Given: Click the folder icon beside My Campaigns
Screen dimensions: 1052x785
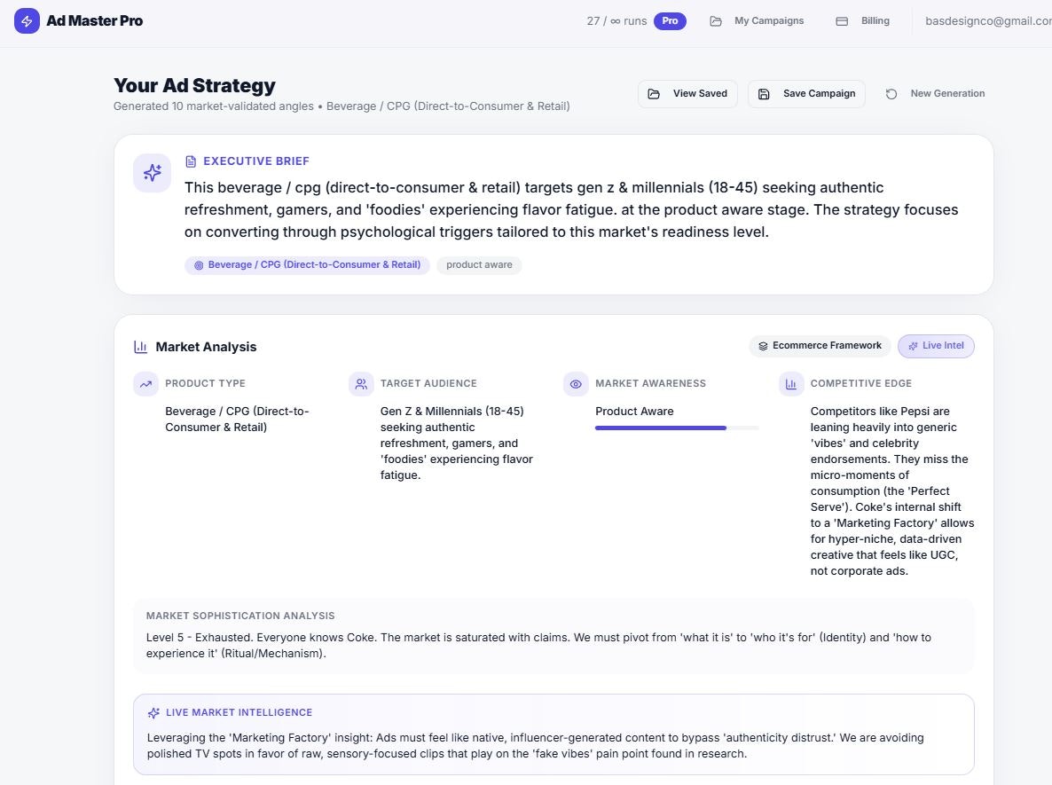Looking at the screenshot, I should (x=715, y=20).
